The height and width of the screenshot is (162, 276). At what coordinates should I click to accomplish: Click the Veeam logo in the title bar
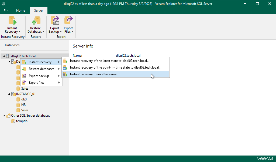(x=4, y=4)
